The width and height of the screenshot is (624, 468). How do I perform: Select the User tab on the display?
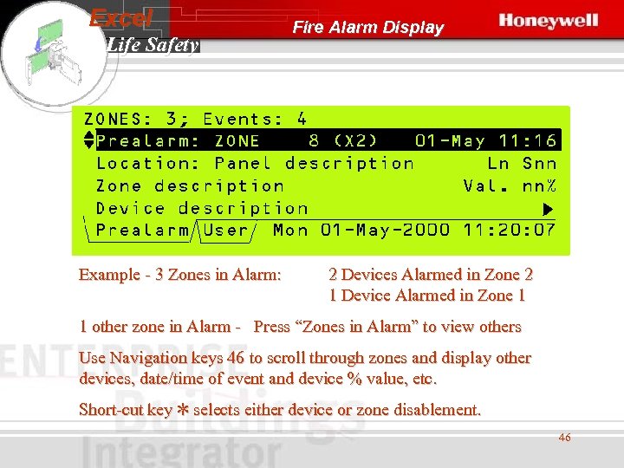click(225, 231)
